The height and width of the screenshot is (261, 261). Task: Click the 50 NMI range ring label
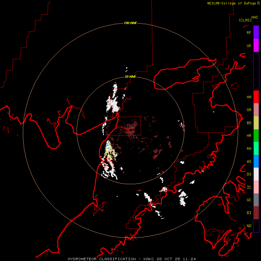[x=130, y=77]
